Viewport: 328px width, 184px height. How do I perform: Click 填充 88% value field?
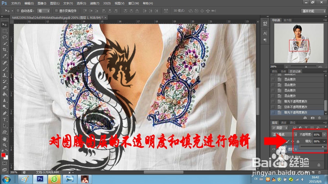[317, 141]
